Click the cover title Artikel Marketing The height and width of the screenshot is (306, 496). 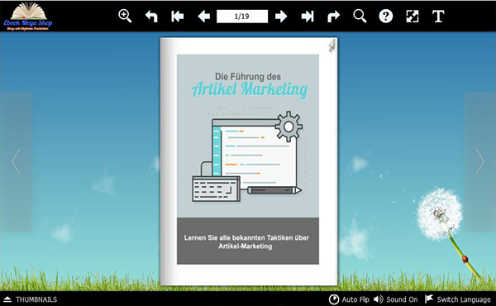250,89
